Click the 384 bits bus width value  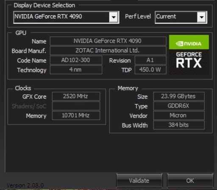(179, 125)
